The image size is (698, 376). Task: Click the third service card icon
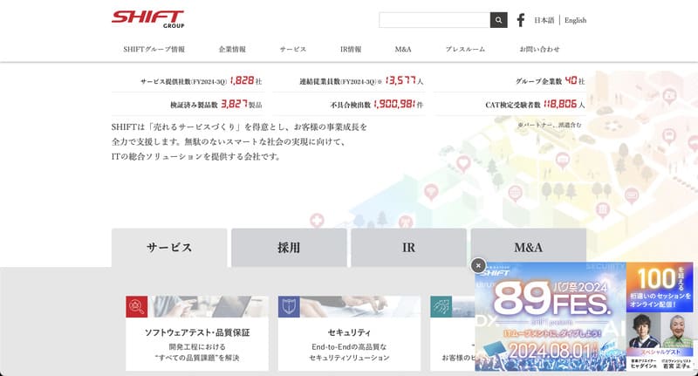pos(441,306)
